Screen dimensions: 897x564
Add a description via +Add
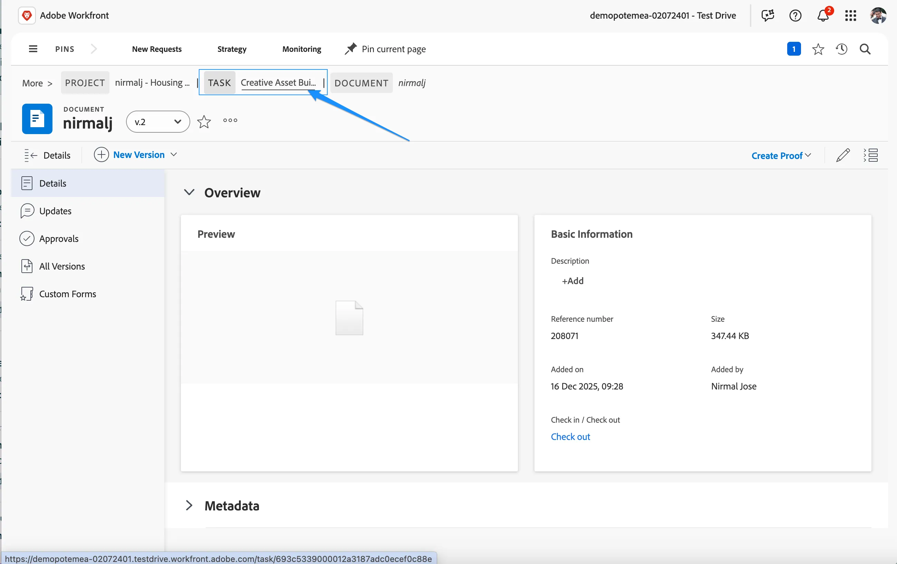point(572,281)
